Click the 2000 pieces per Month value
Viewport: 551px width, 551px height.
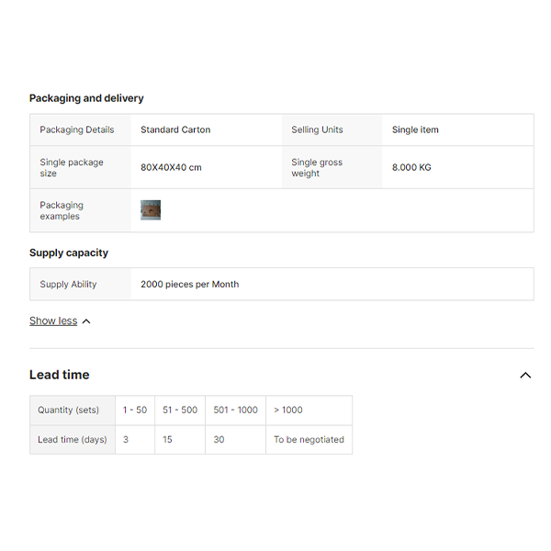coord(189,285)
